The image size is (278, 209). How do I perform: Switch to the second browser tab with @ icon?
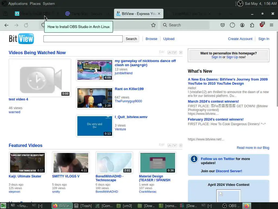[x=87, y=14]
